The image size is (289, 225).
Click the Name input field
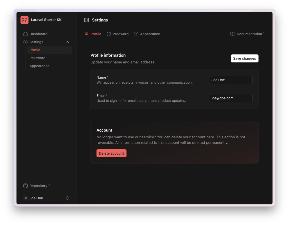point(230,80)
